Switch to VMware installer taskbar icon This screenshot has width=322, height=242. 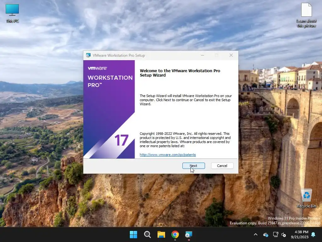189,234
